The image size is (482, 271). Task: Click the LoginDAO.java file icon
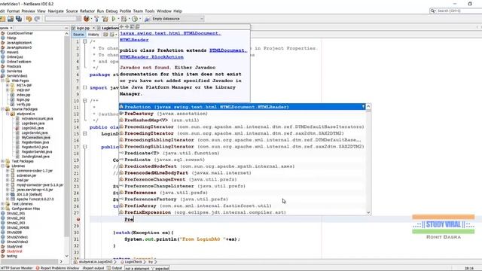pos(17,128)
